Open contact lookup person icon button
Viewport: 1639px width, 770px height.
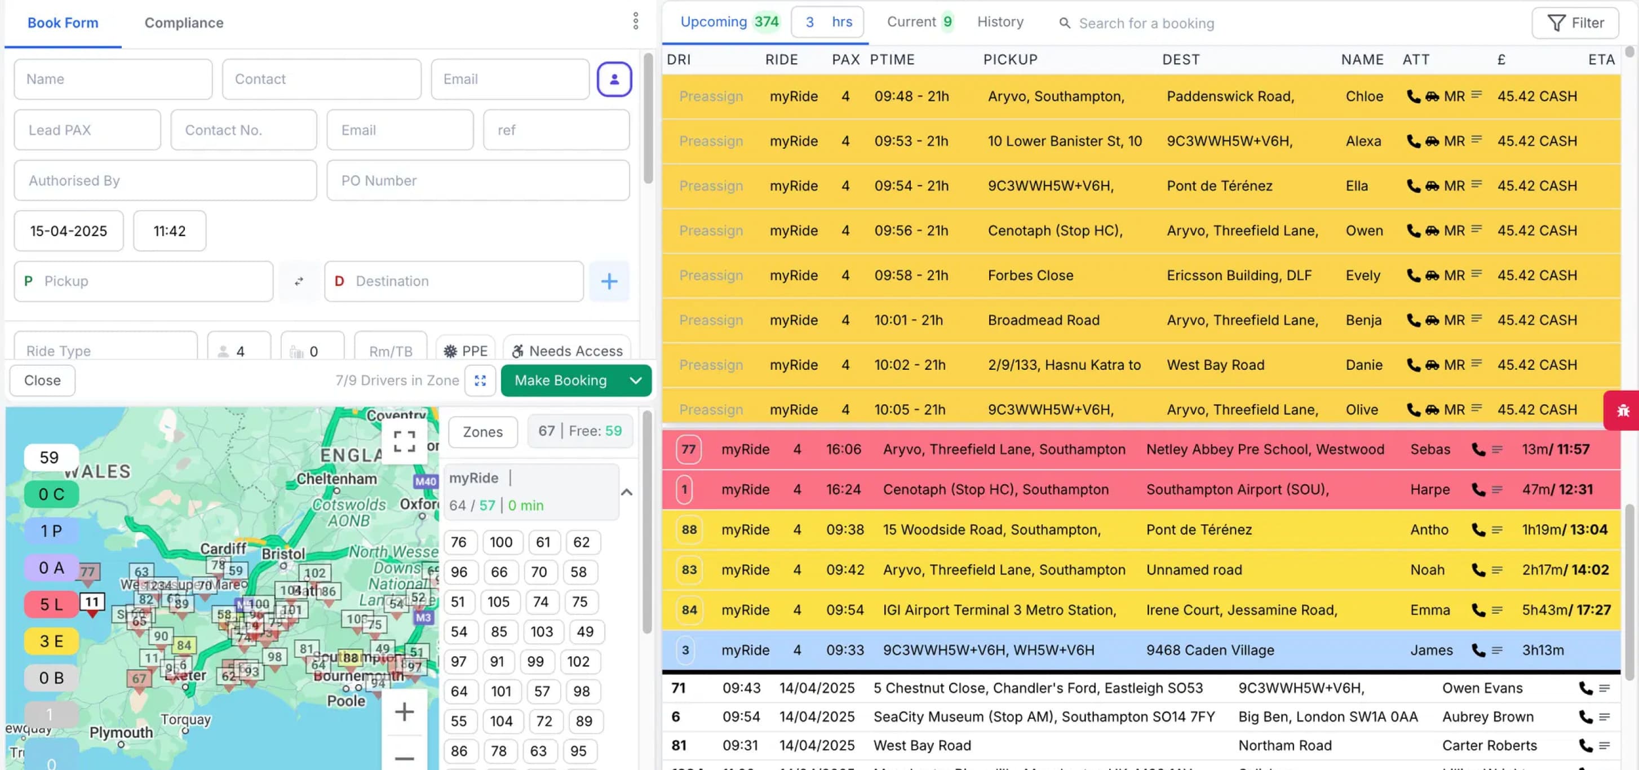click(614, 79)
